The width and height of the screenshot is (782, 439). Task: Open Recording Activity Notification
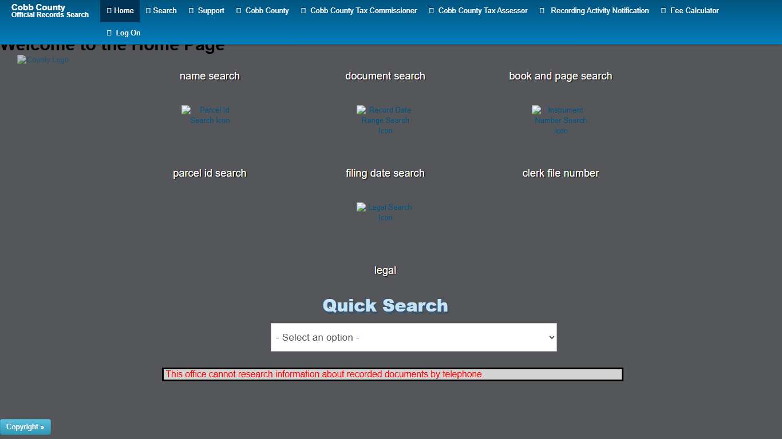click(594, 10)
